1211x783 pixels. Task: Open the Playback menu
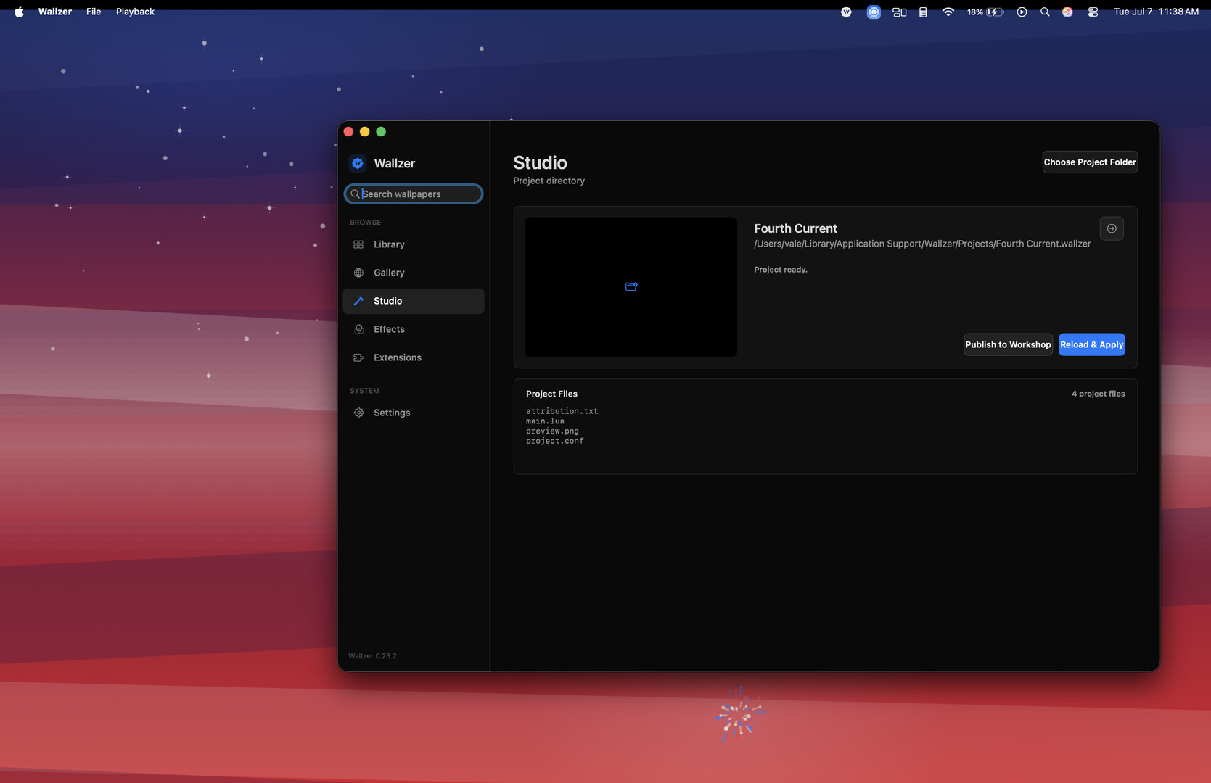[x=135, y=12]
